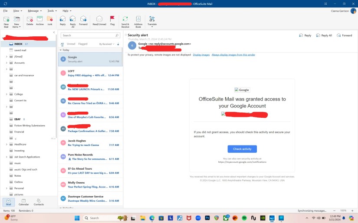Open the Message menu
This screenshot has width=358, height=223.
35,11
